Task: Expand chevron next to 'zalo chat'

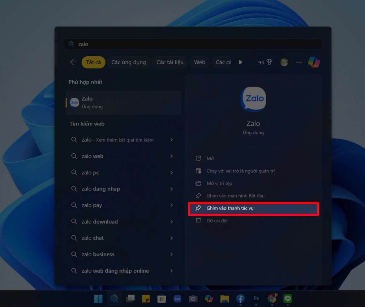Action: click(x=172, y=238)
